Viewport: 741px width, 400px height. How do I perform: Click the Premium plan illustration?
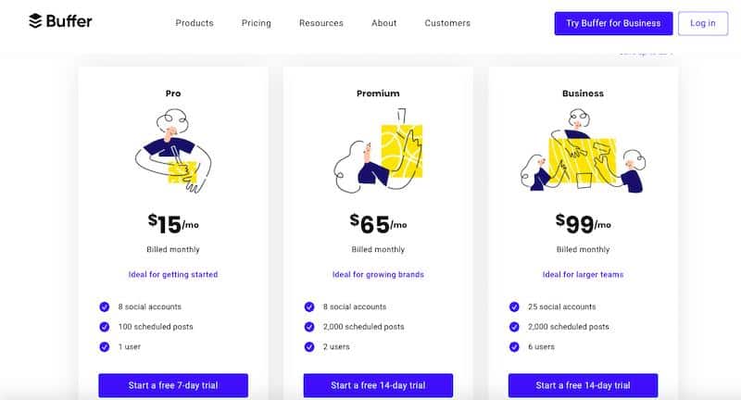[378, 151]
